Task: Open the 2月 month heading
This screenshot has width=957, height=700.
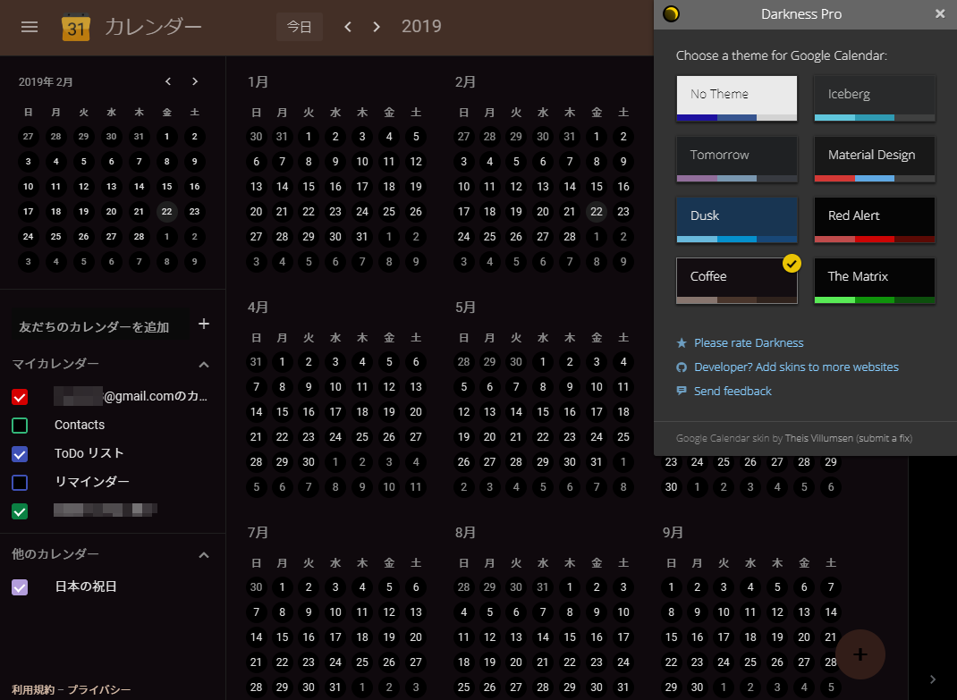Action: (x=465, y=81)
